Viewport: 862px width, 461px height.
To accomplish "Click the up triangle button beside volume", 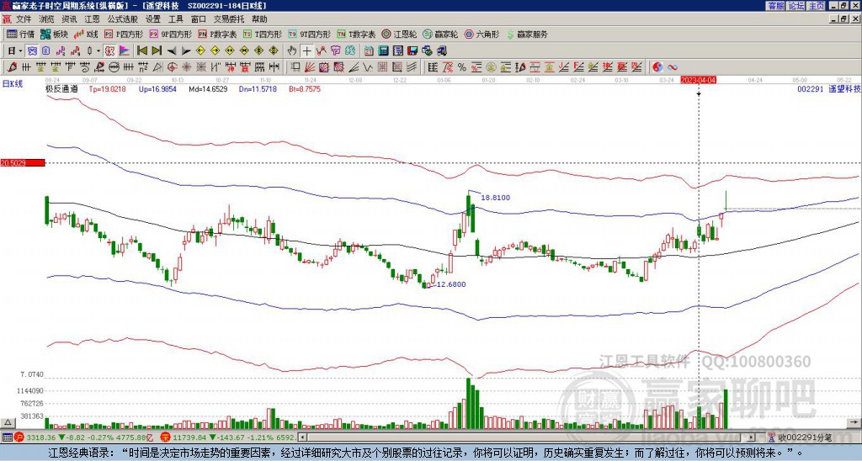I will click(x=8, y=423).
